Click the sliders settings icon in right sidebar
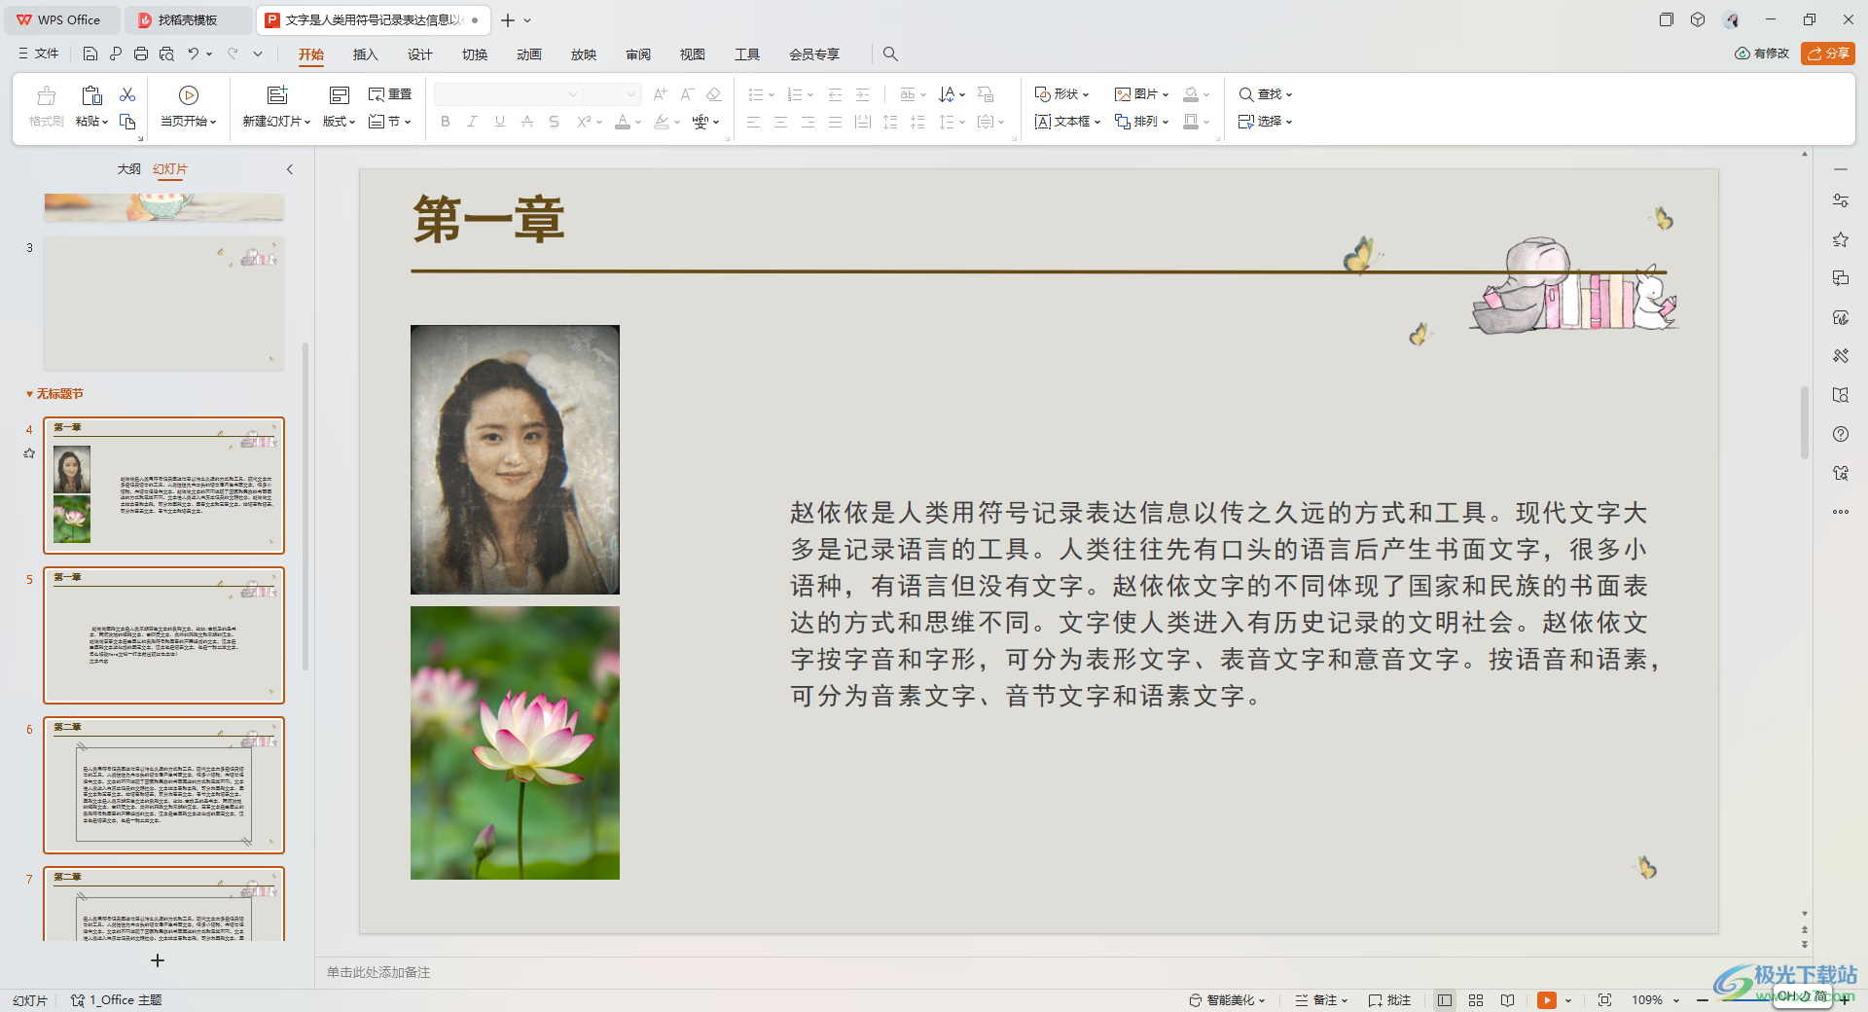This screenshot has width=1868, height=1012. click(1841, 200)
